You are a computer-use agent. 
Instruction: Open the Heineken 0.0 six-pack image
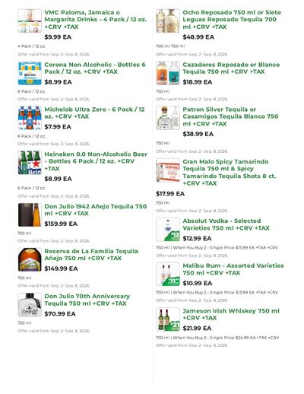click(30, 163)
